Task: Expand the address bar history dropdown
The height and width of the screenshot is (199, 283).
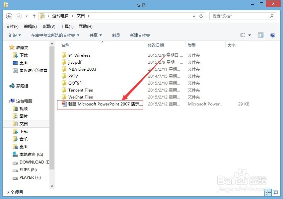Action: click(194, 16)
